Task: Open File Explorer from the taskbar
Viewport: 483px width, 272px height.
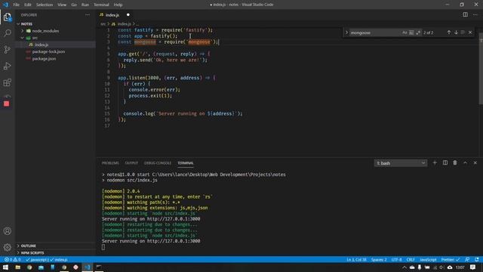Action: pyautogui.click(x=18, y=267)
